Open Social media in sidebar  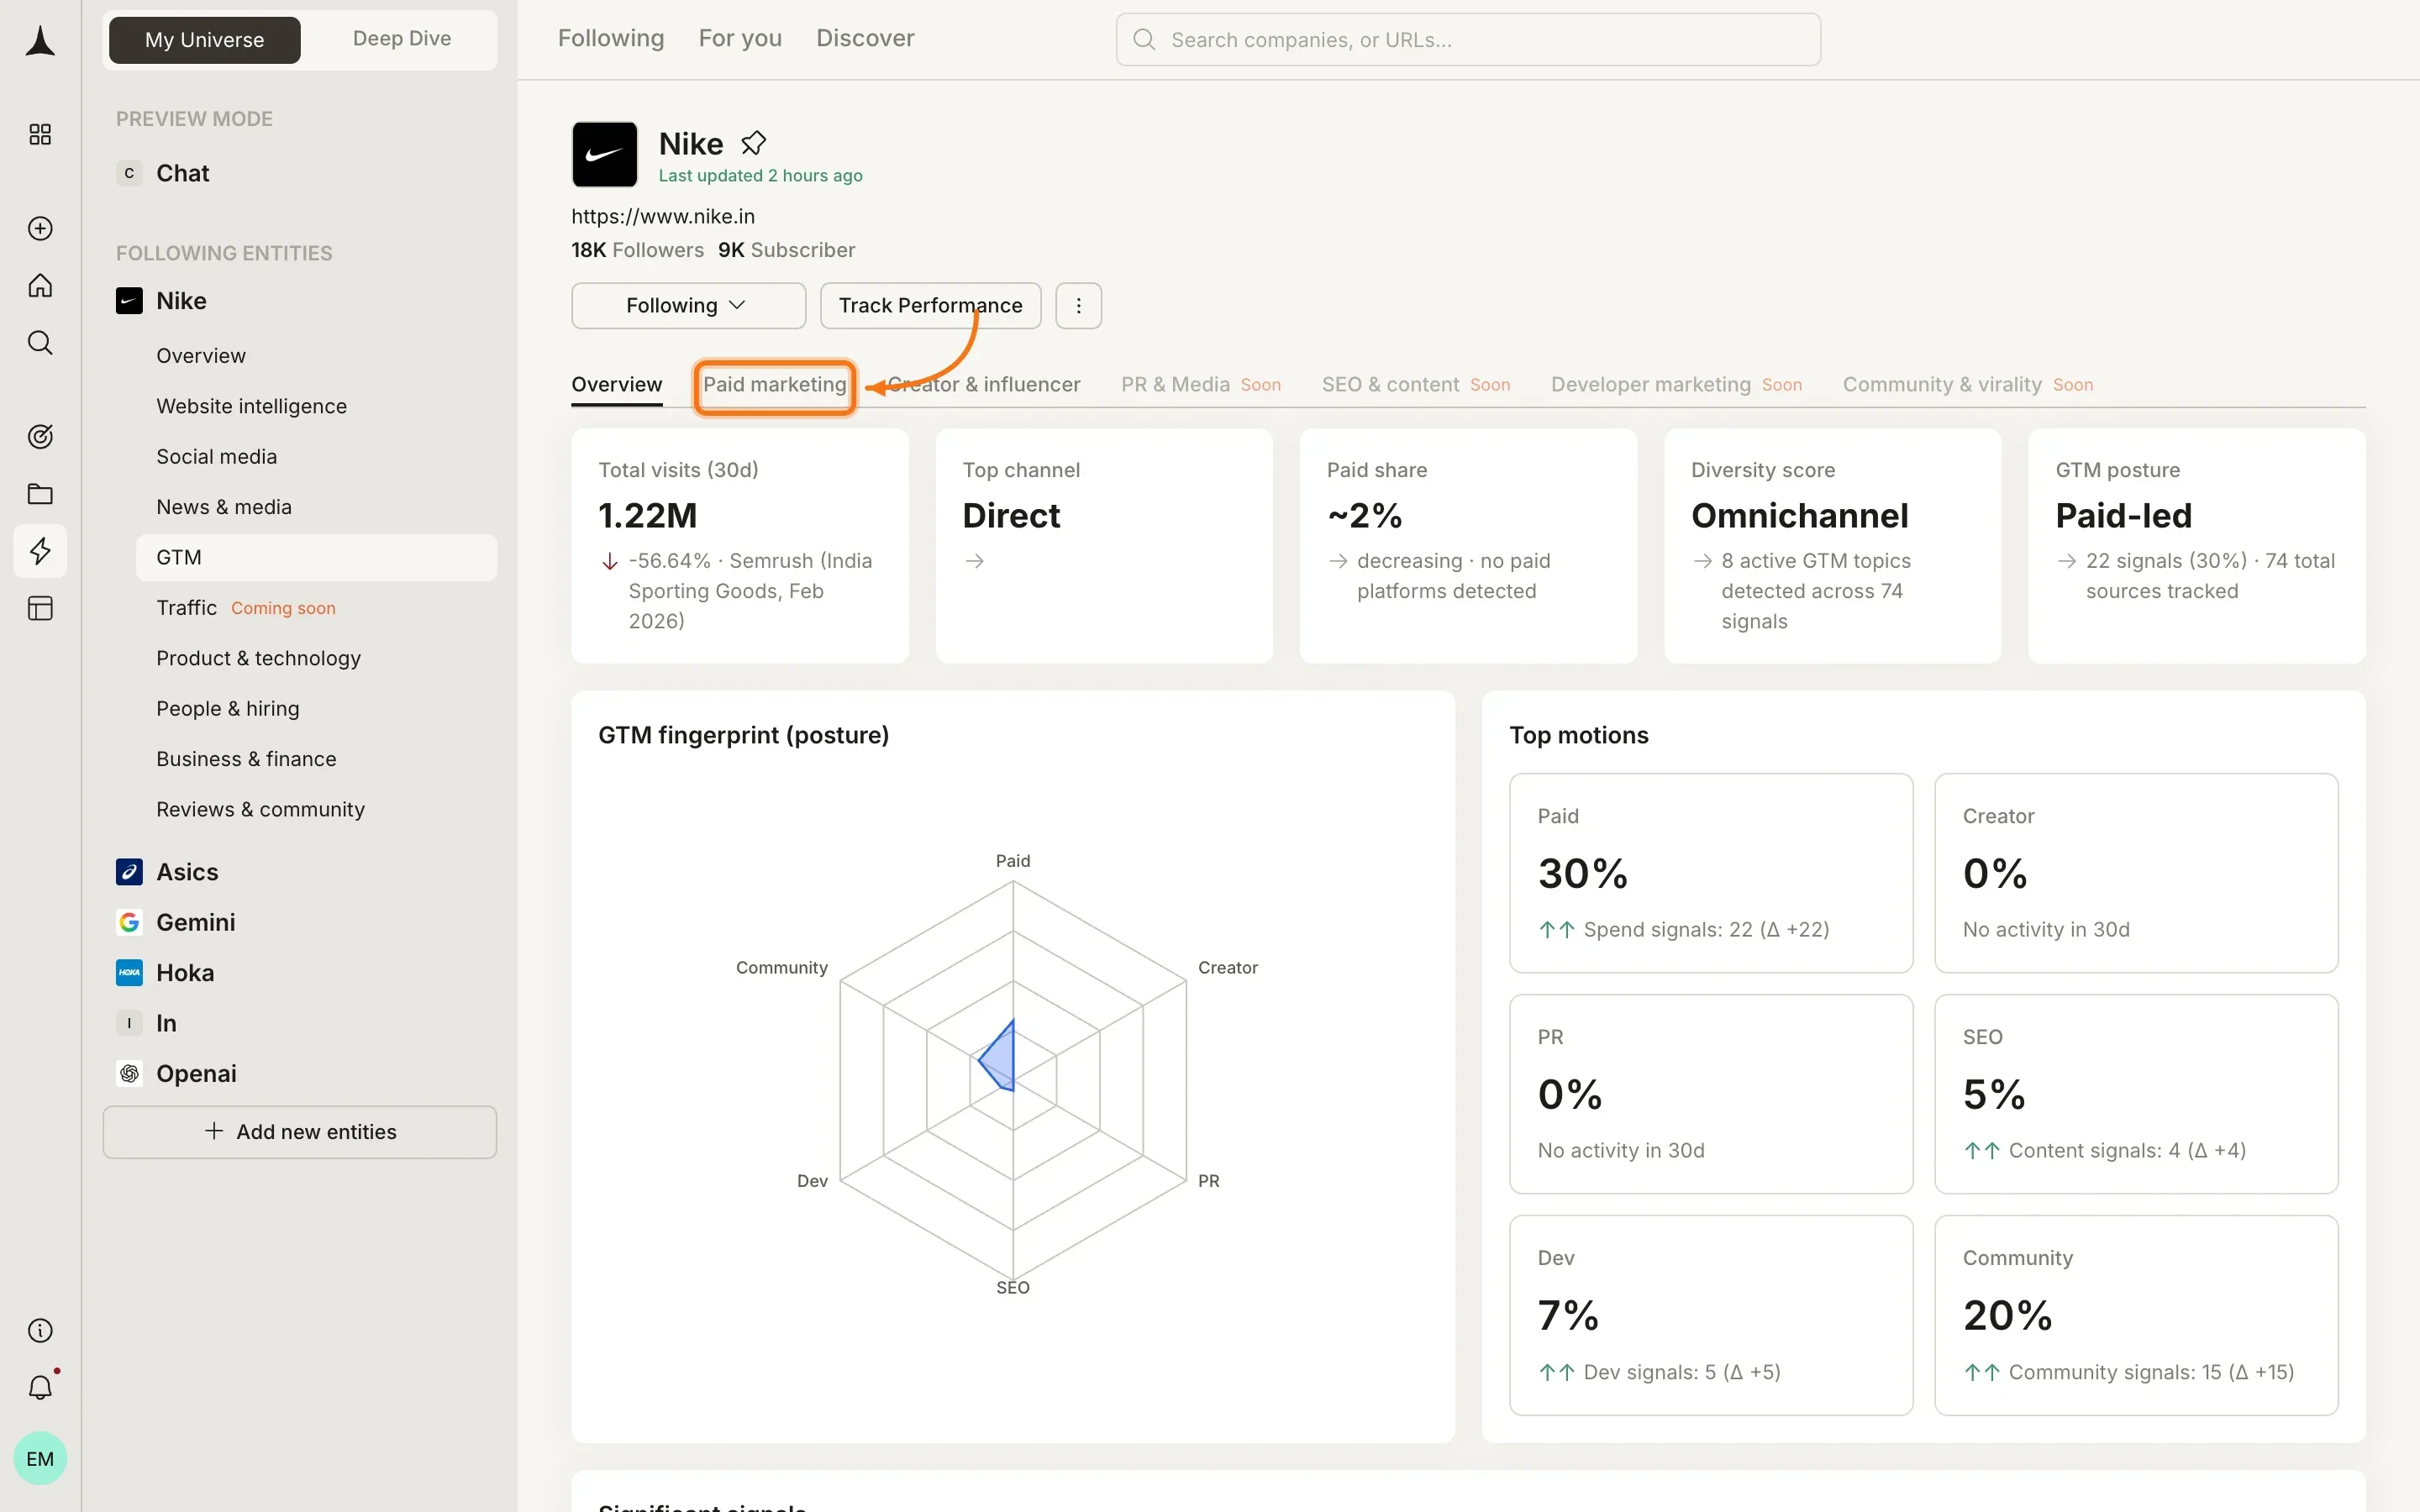[216, 456]
